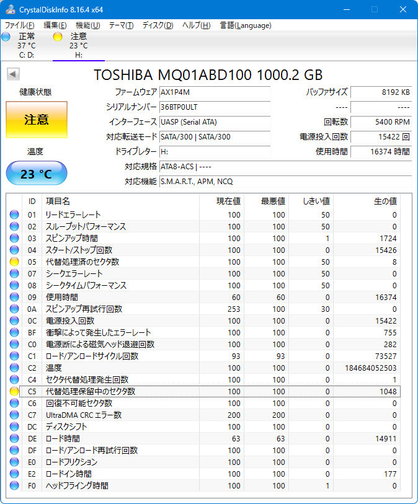Image resolution: width=418 pixels, height=504 pixels.
Task: Select the raw value 1048 in C5 row
Action: [388, 392]
